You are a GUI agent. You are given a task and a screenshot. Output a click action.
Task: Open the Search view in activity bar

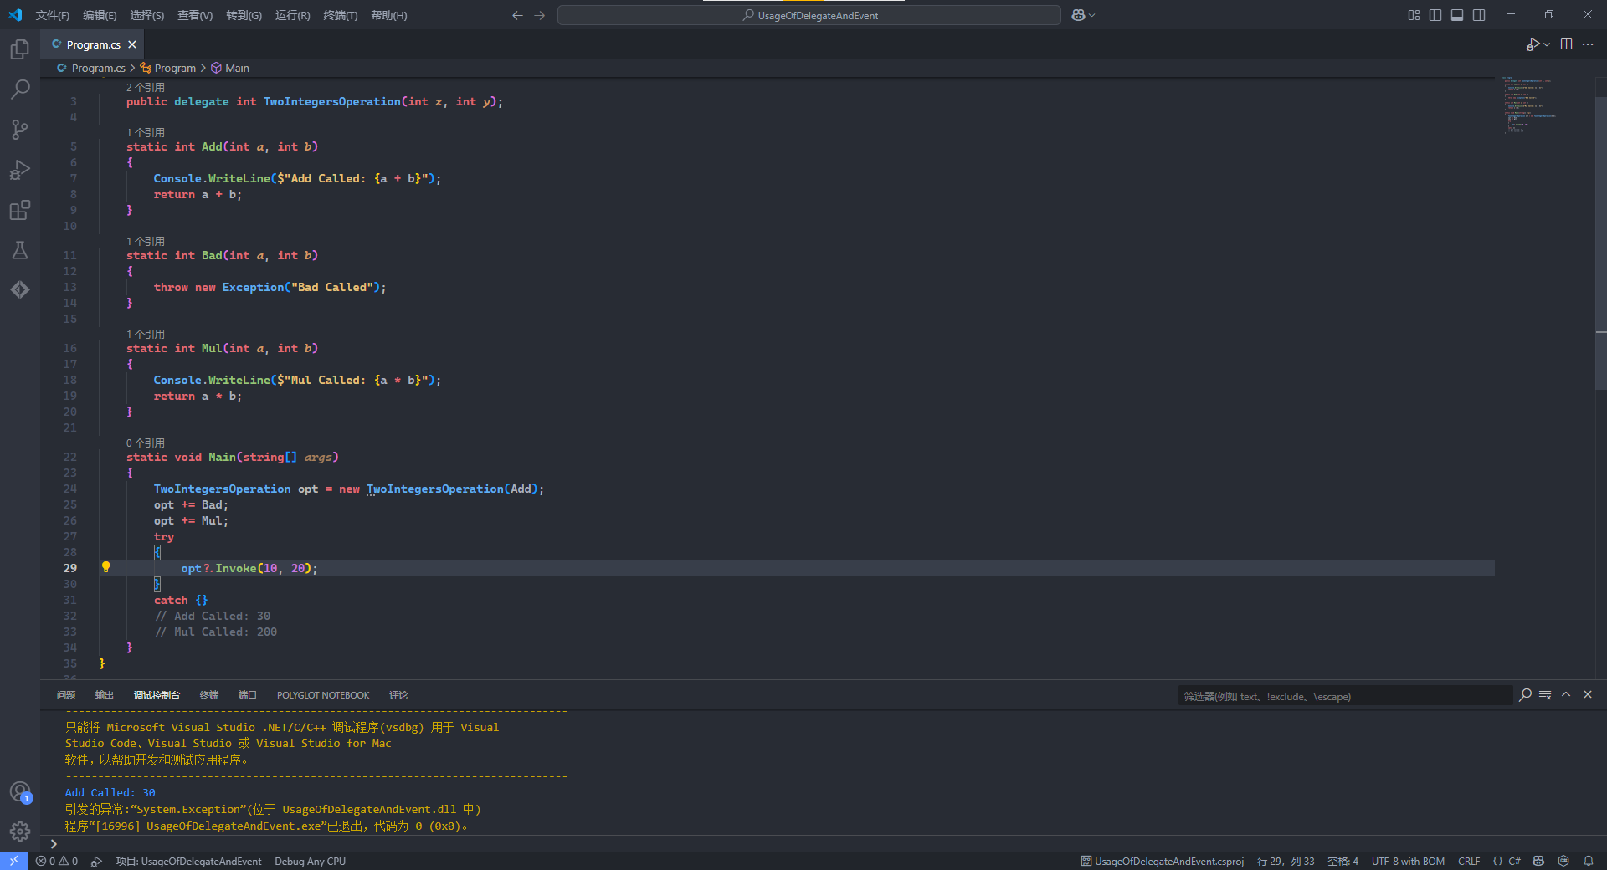(x=20, y=90)
